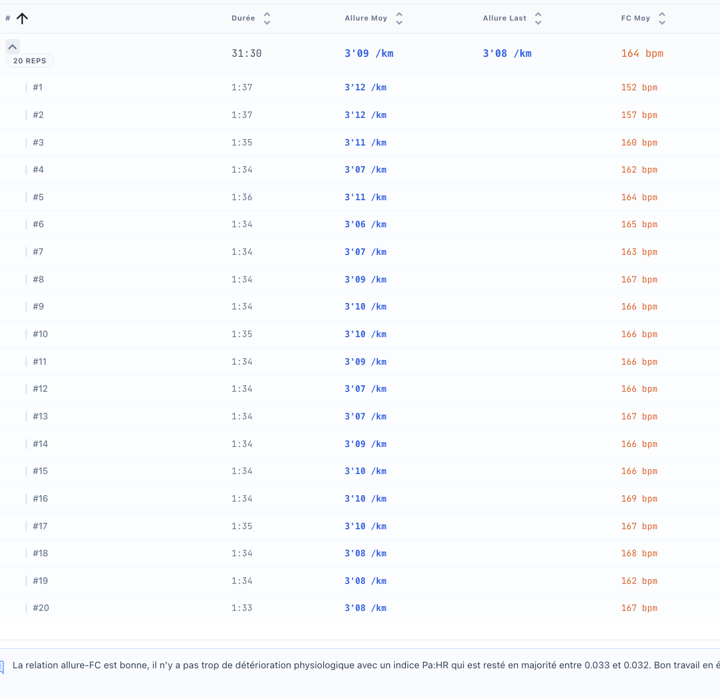
Task: Click the summary last pace 3'08 /km
Action: [x=507, y=54]
